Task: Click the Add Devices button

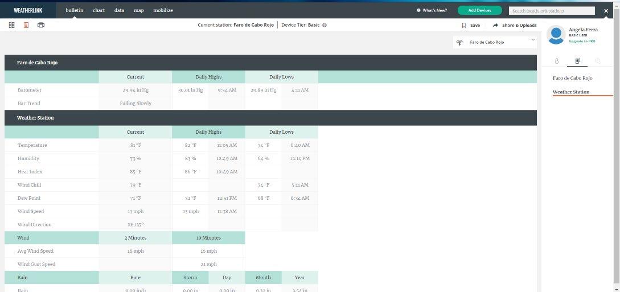Action: pos(479,10)
